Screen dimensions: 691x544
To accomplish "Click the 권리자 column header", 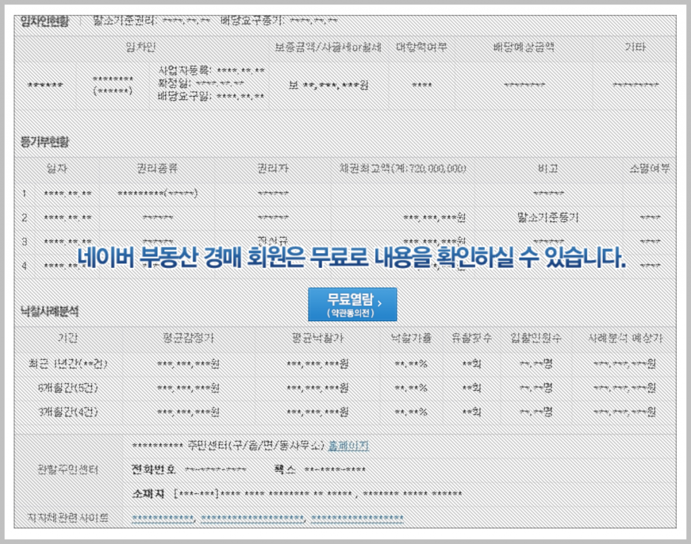I will coord(273,169).
